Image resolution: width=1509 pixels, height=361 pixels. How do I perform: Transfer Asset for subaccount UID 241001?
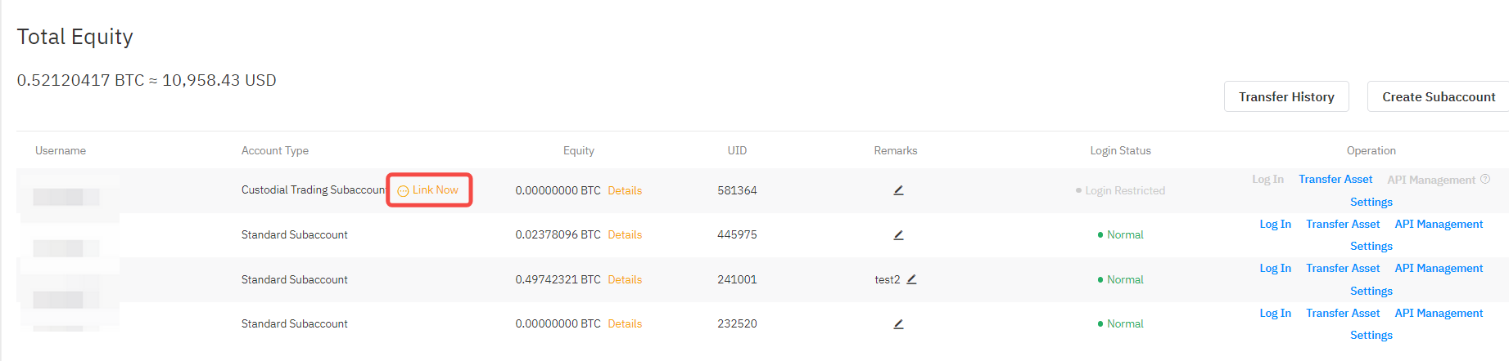coord(1343,269)
